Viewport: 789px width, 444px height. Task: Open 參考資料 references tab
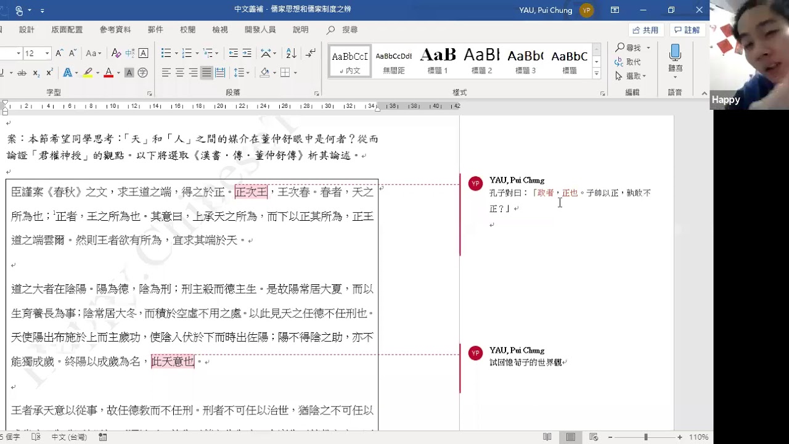coord(115,30)
